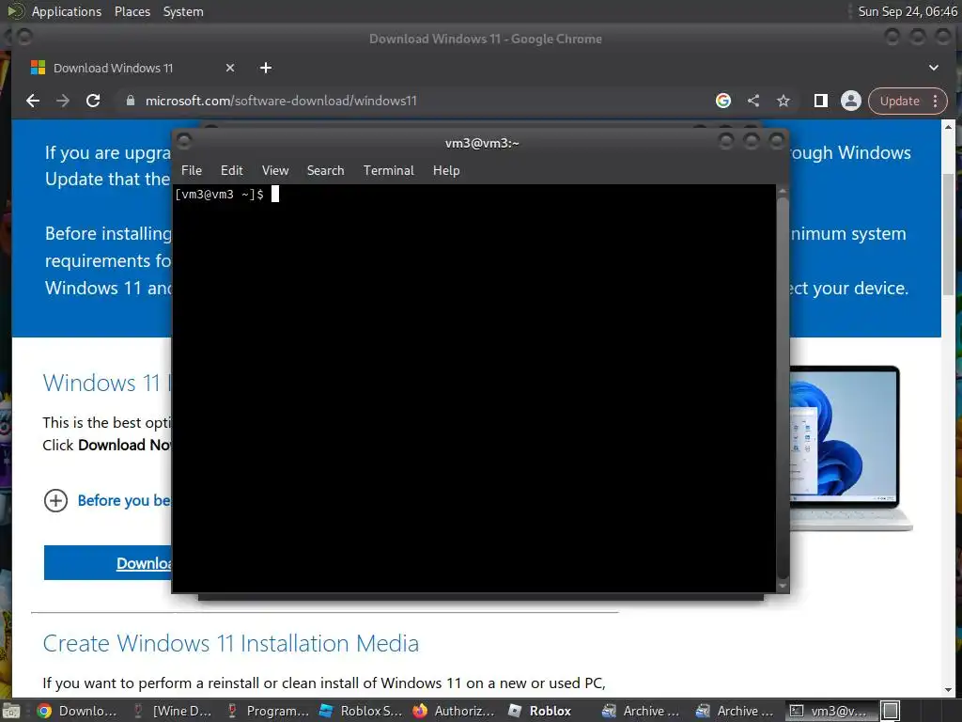
Task: Click terminal scrollbar down arrow
Action: pyautogui.click(x=783, y=587)
